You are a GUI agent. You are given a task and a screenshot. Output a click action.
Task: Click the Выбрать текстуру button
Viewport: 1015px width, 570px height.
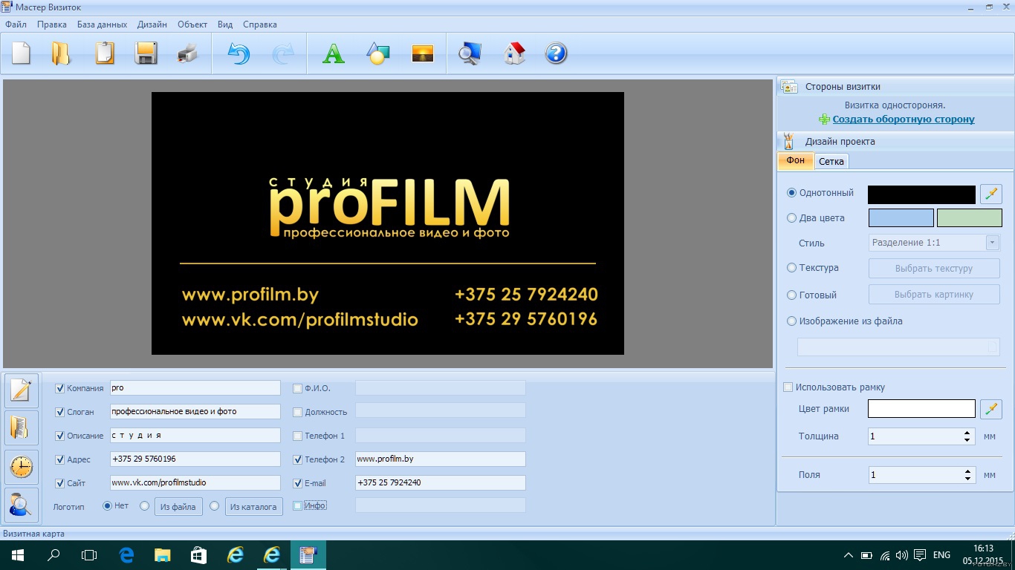(x=934, y=269)
